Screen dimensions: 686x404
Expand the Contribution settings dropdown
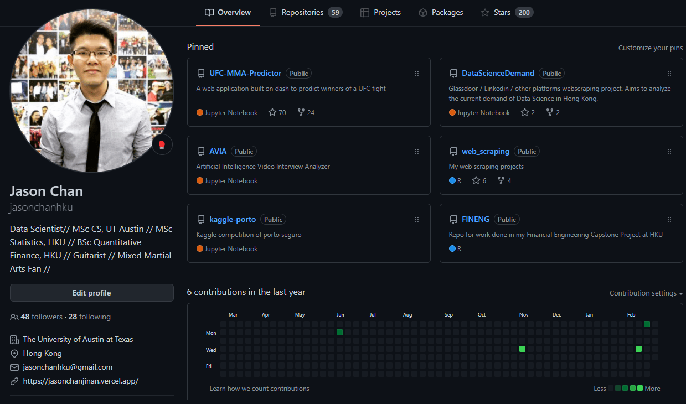[646, 293]
